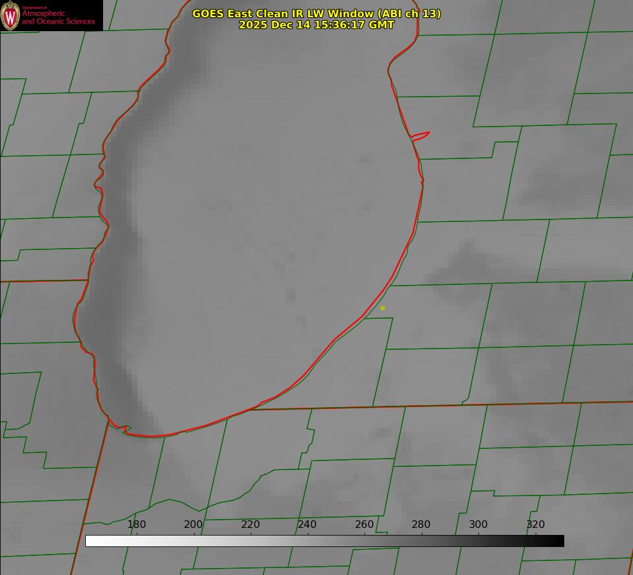The width and height of the screenshot is (633, 575).
Task: Click the 320 colorbar tick label
Action: coord(536,525)
